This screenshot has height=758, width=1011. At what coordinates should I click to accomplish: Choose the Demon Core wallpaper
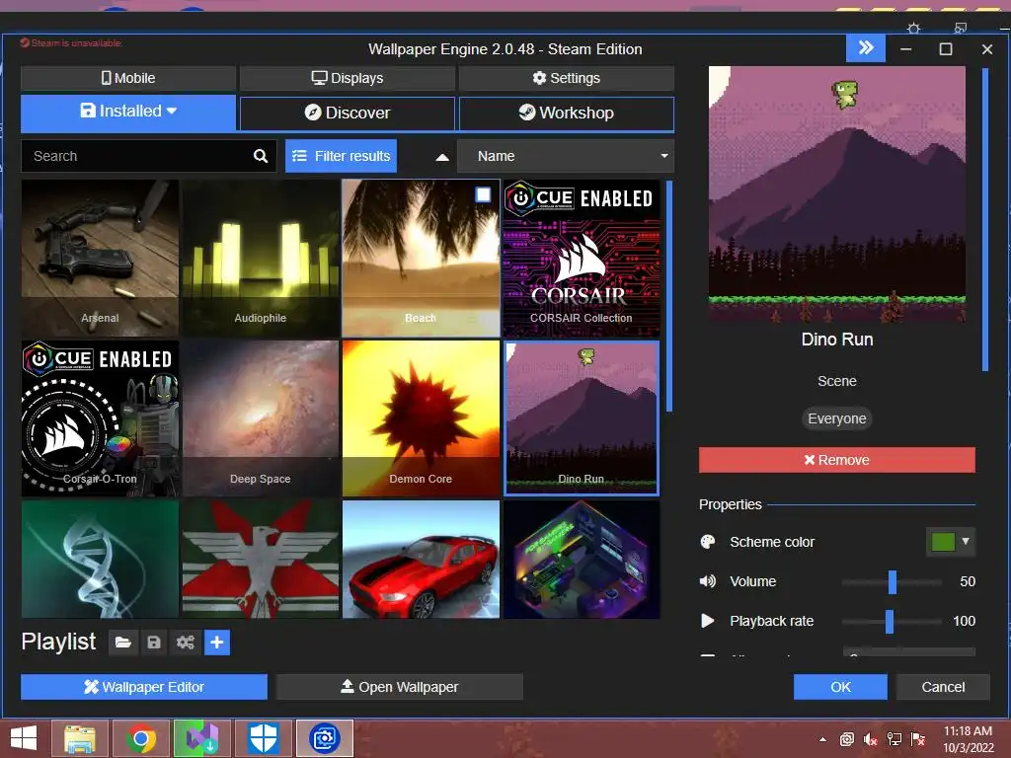click(421, 418)
